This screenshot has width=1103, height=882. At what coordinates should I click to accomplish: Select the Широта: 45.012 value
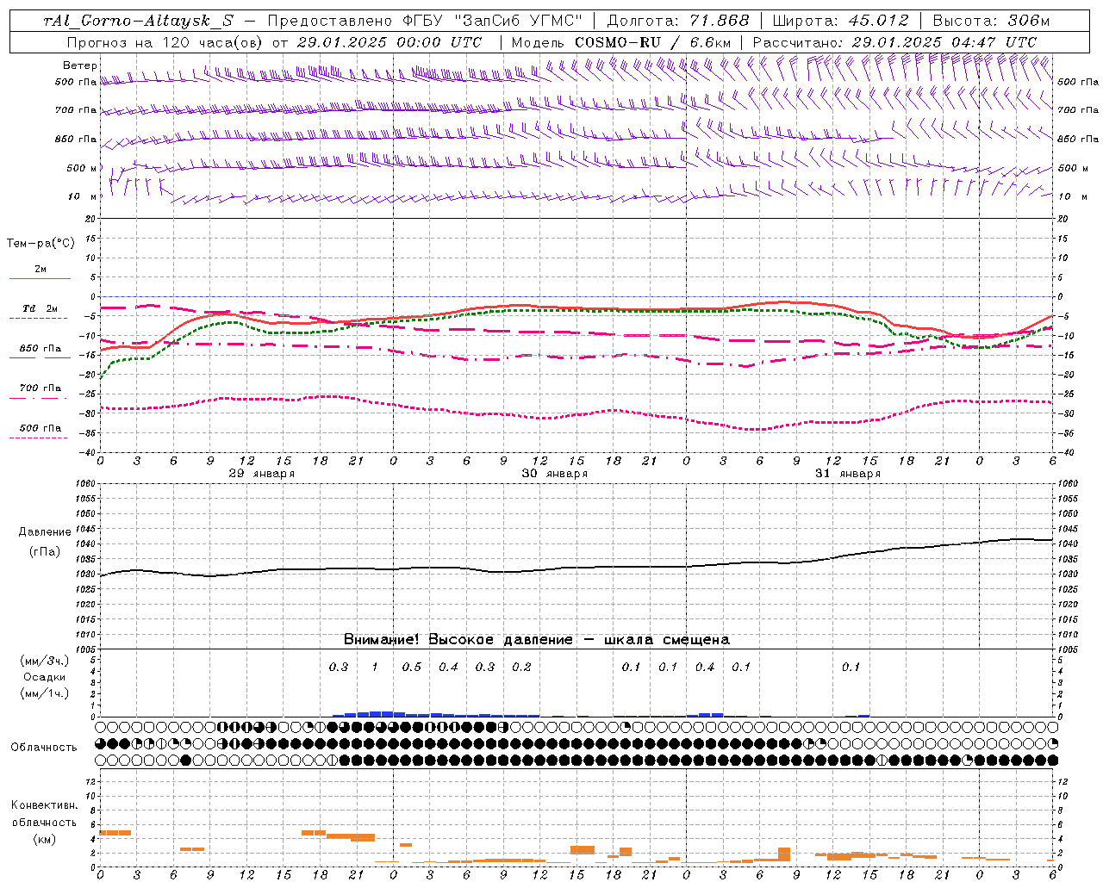841,21
